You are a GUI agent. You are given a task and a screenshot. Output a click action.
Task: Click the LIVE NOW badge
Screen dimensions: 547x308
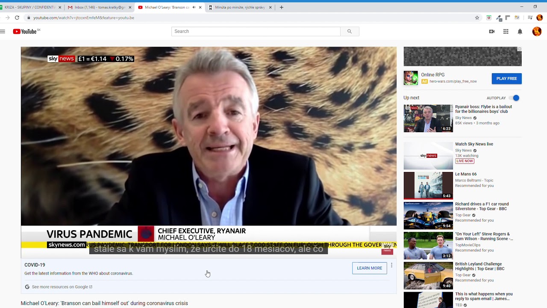pyautogui.click(x=465, y=161)
